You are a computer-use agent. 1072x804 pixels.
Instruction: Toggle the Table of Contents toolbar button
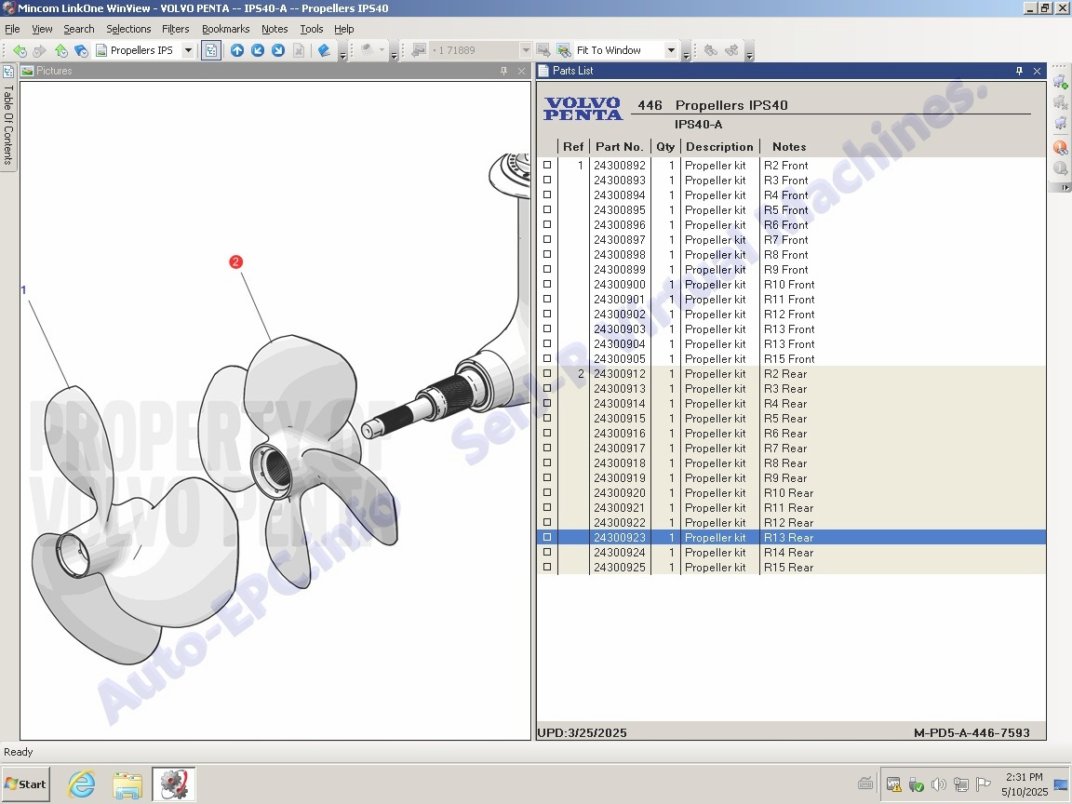click(211, 50)
